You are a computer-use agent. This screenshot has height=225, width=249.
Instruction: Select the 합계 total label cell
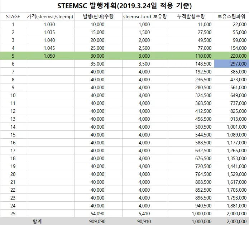pos(37,221)
